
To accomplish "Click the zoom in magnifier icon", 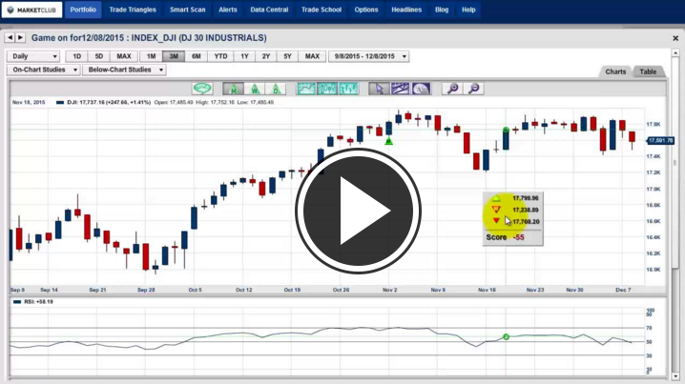I will click(x=452, y=89).
